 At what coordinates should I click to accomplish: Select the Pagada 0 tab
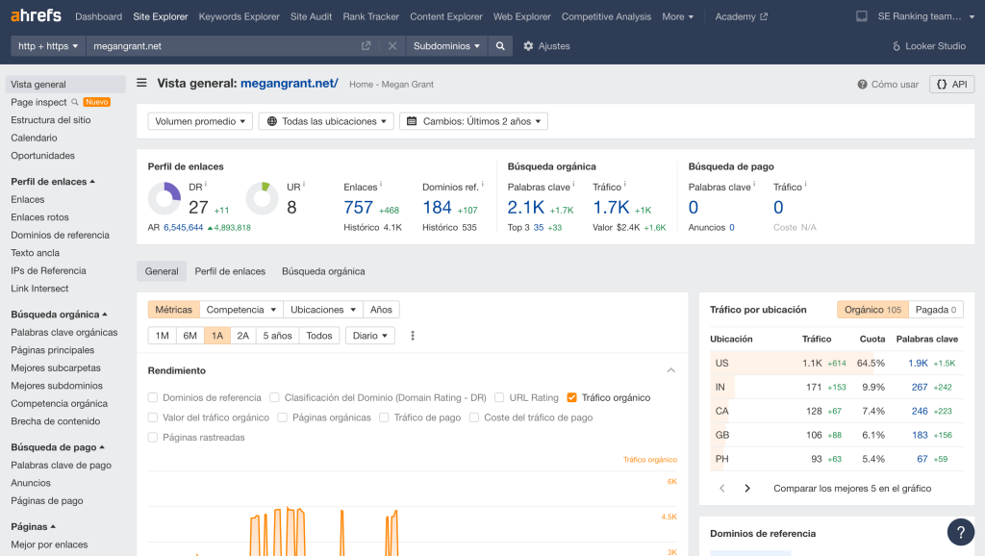click(936, 310)
